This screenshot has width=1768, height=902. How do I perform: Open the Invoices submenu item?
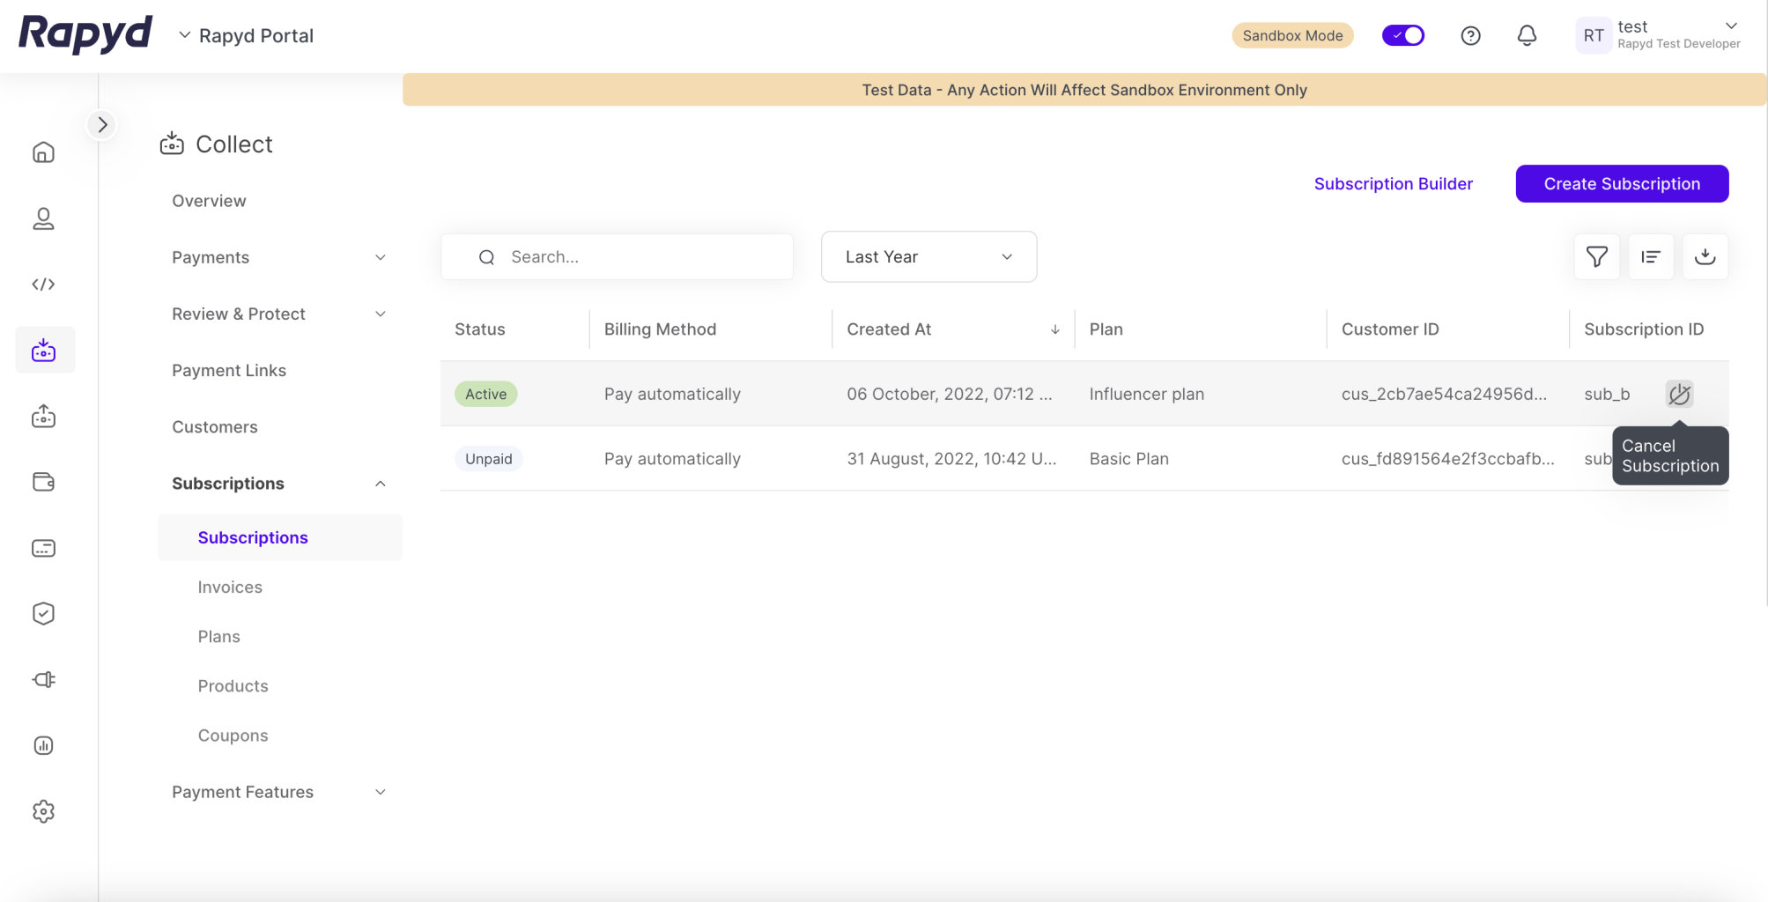tap(230, 587)
